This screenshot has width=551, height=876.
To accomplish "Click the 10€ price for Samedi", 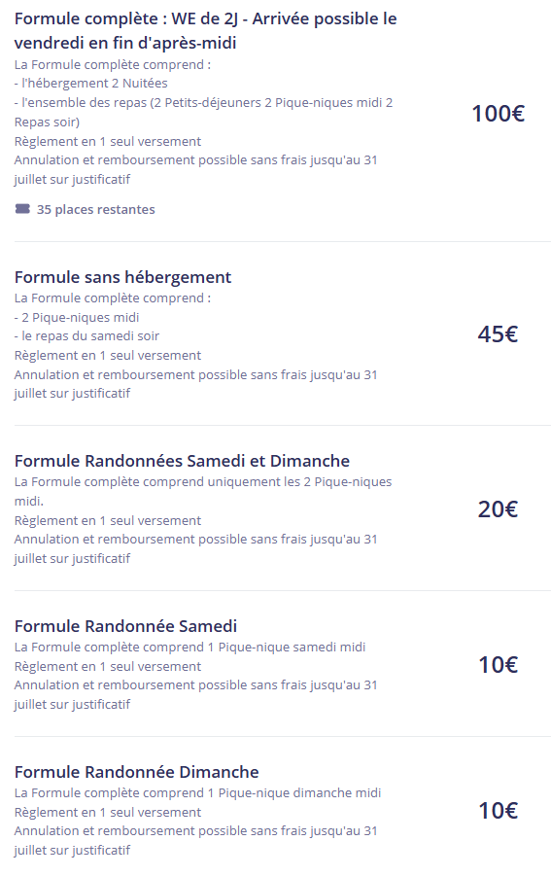I will (498, 664).
